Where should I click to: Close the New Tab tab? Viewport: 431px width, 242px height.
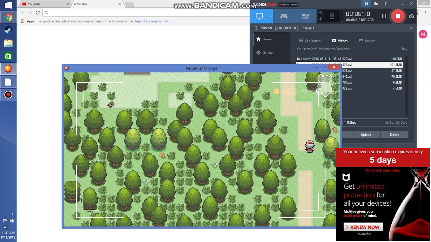[x=119, y=4]
